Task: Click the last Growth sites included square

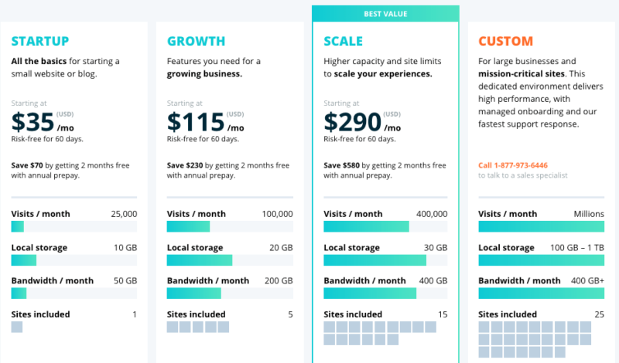Action: point(224,327)
